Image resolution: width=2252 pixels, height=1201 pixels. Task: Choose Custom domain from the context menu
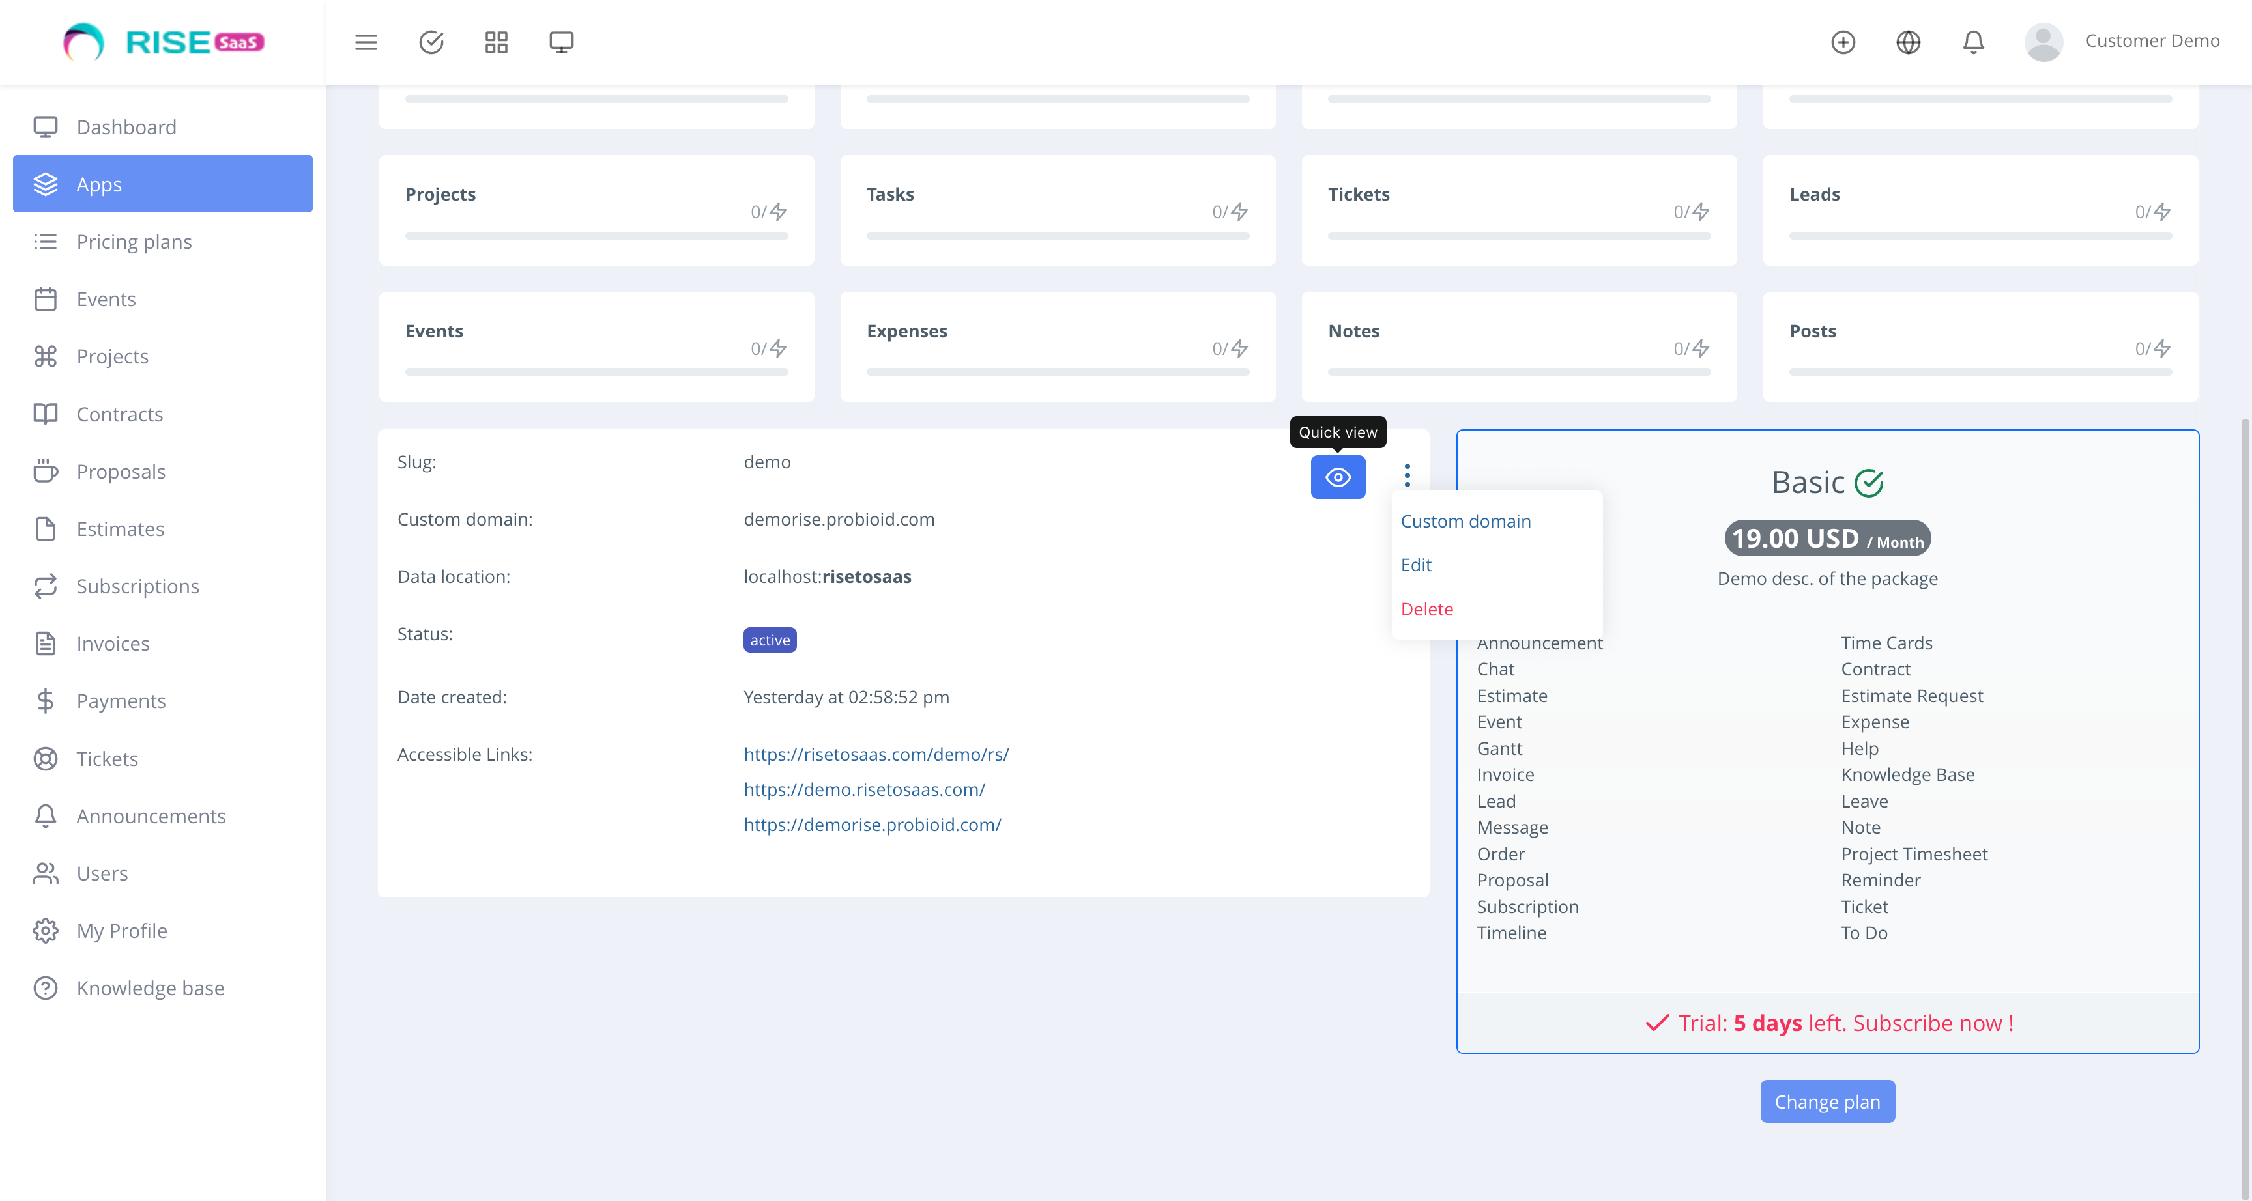click(1465, 521)
